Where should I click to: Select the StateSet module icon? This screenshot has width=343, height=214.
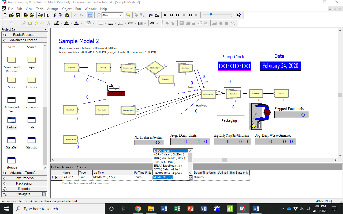pyautogui.click(x=12, y=140)
